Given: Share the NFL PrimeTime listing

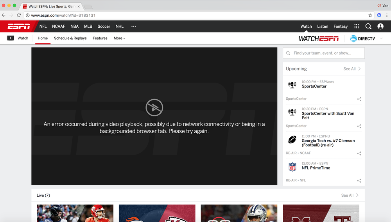Looking at the screenshot, I should coord(359,181).
